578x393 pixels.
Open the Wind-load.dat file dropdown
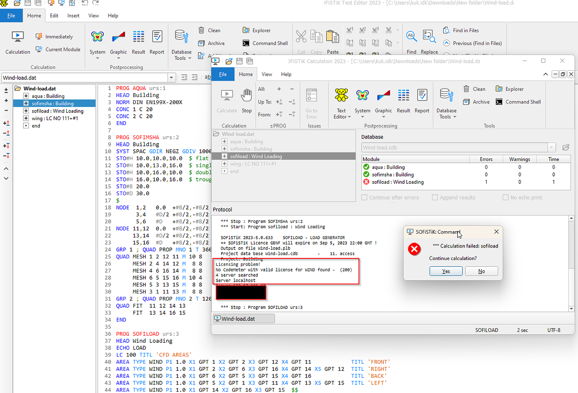[171, 78]
